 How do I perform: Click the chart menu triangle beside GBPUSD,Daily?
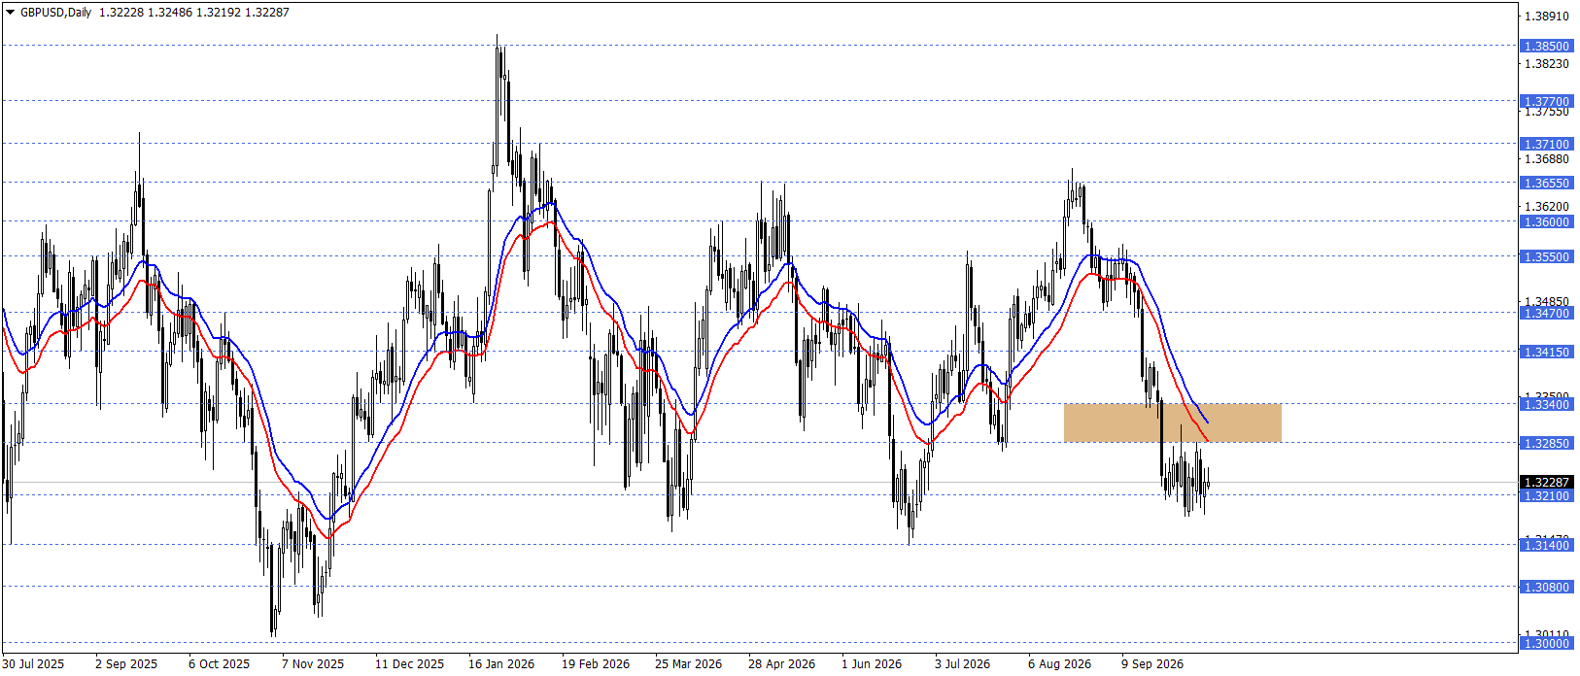pyautogui.click(x=11, y=13)
